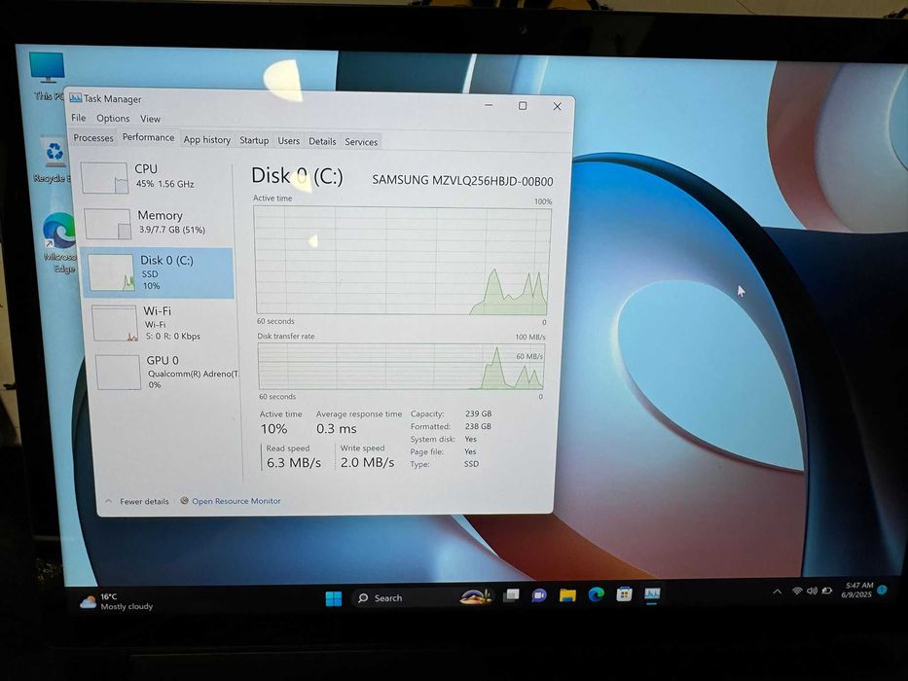Switch to the Details tab
Image resolution: width=908 pixels, height=681 pixels.
tap(322, 141)
